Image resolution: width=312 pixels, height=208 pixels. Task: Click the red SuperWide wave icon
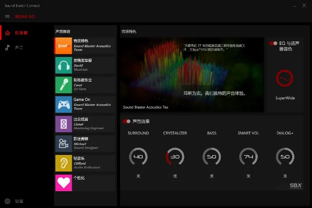[285, 78]
